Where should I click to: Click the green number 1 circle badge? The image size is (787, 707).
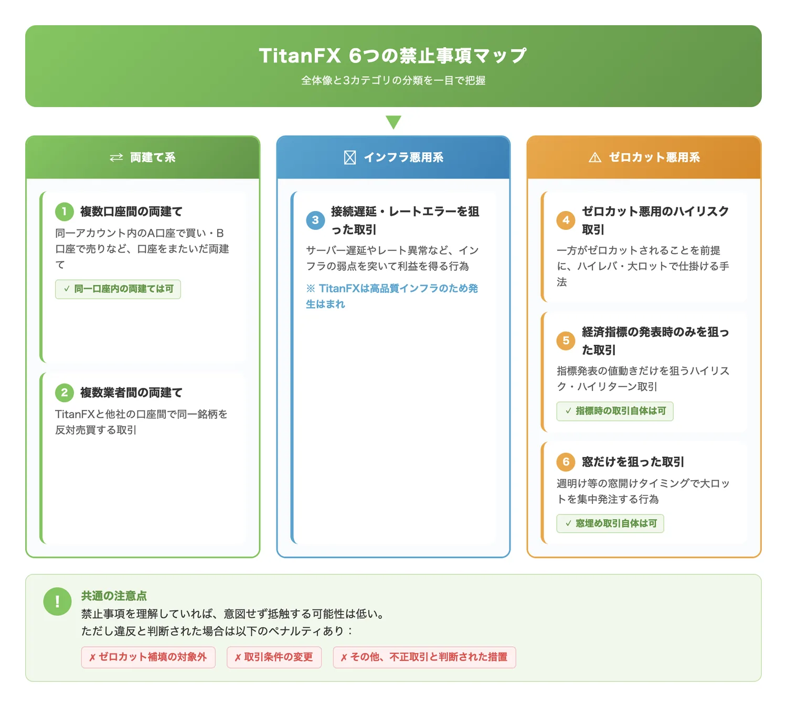point(65,212)
